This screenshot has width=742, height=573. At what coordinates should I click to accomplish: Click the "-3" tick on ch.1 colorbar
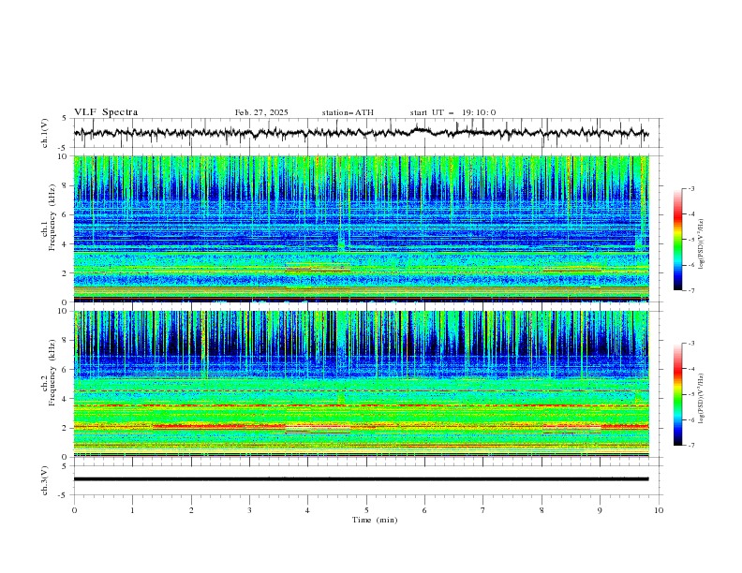(691, 188)
